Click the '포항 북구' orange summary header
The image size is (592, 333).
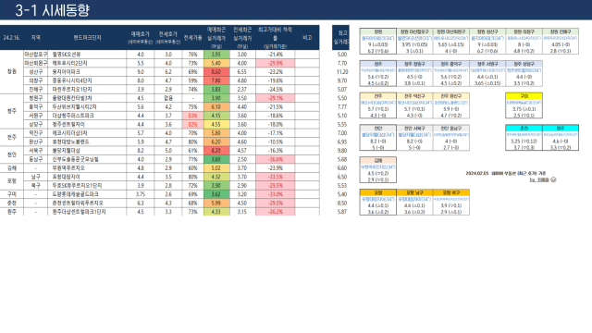click(x=451, y=192)
